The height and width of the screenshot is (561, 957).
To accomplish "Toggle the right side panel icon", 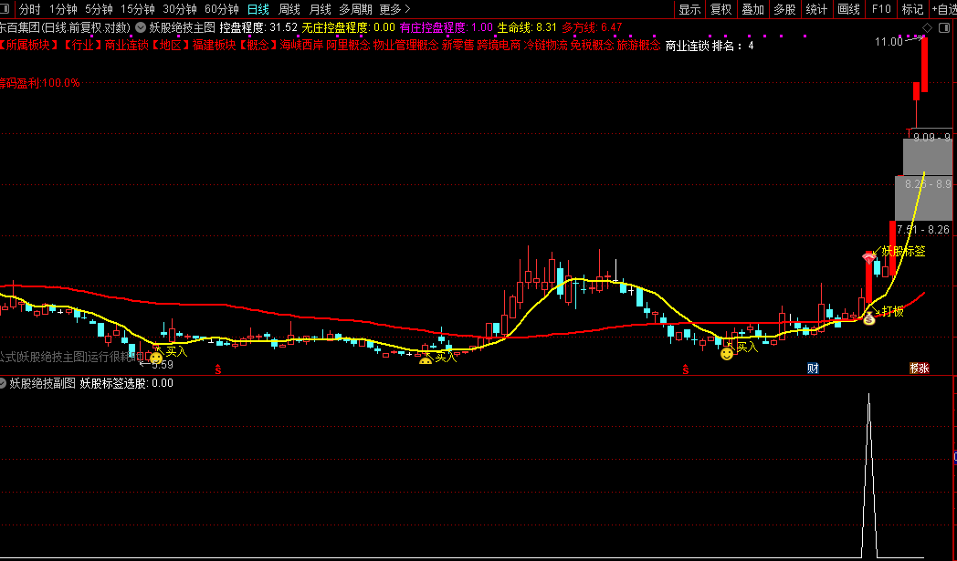I will coord(945,27).
